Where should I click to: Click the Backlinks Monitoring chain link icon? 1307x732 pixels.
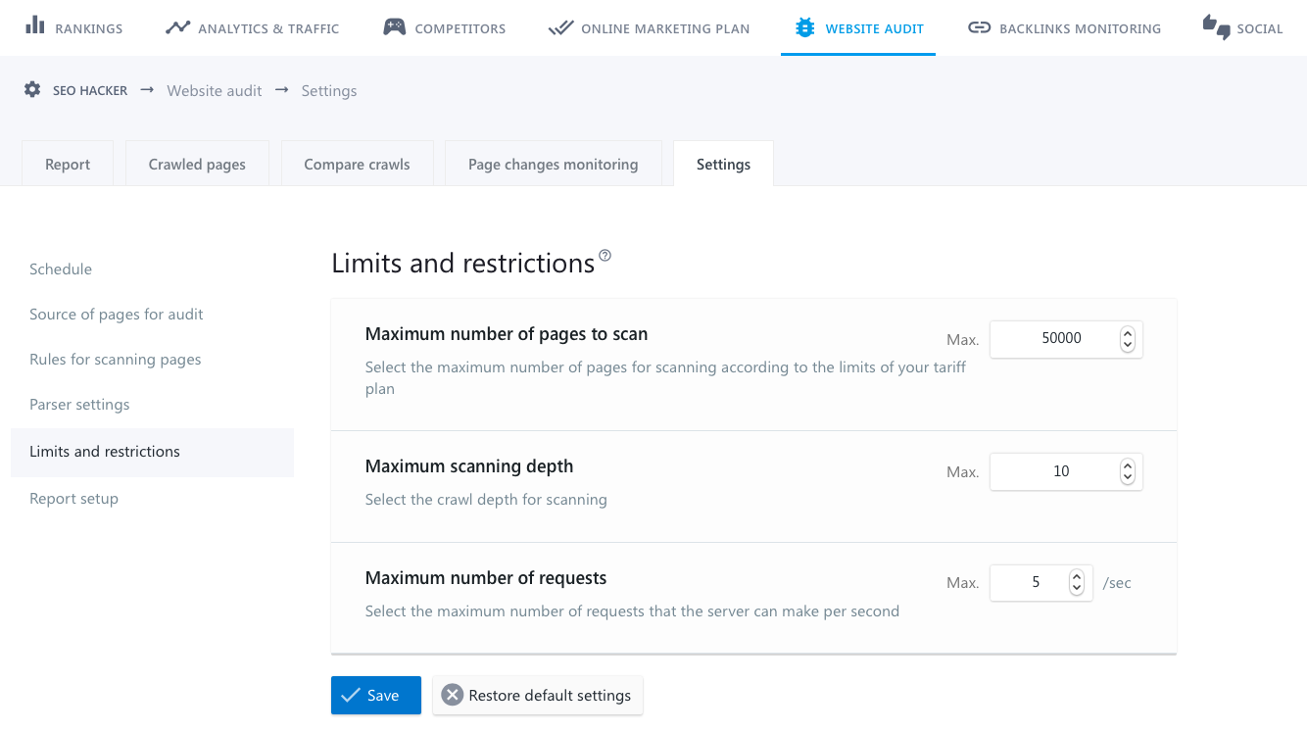pyautogui.click(x=979, y=27)
